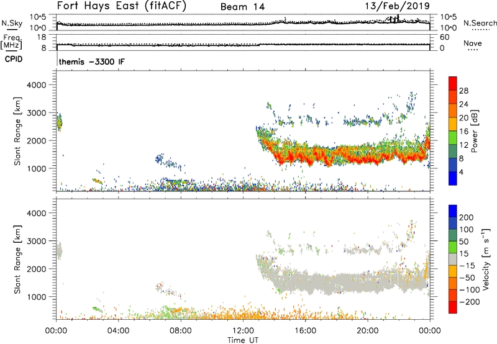This screenshot has height=344, width=497.
Task: Click the 'Beam 14' label
Action: pos(242,7)
